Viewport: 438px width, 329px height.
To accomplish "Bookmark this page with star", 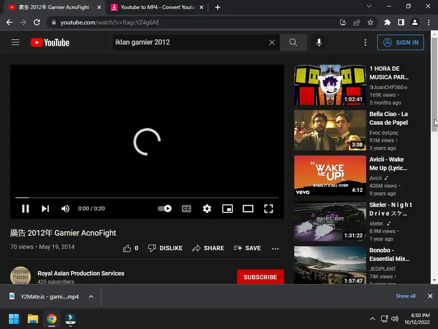I will coord(370,22).
